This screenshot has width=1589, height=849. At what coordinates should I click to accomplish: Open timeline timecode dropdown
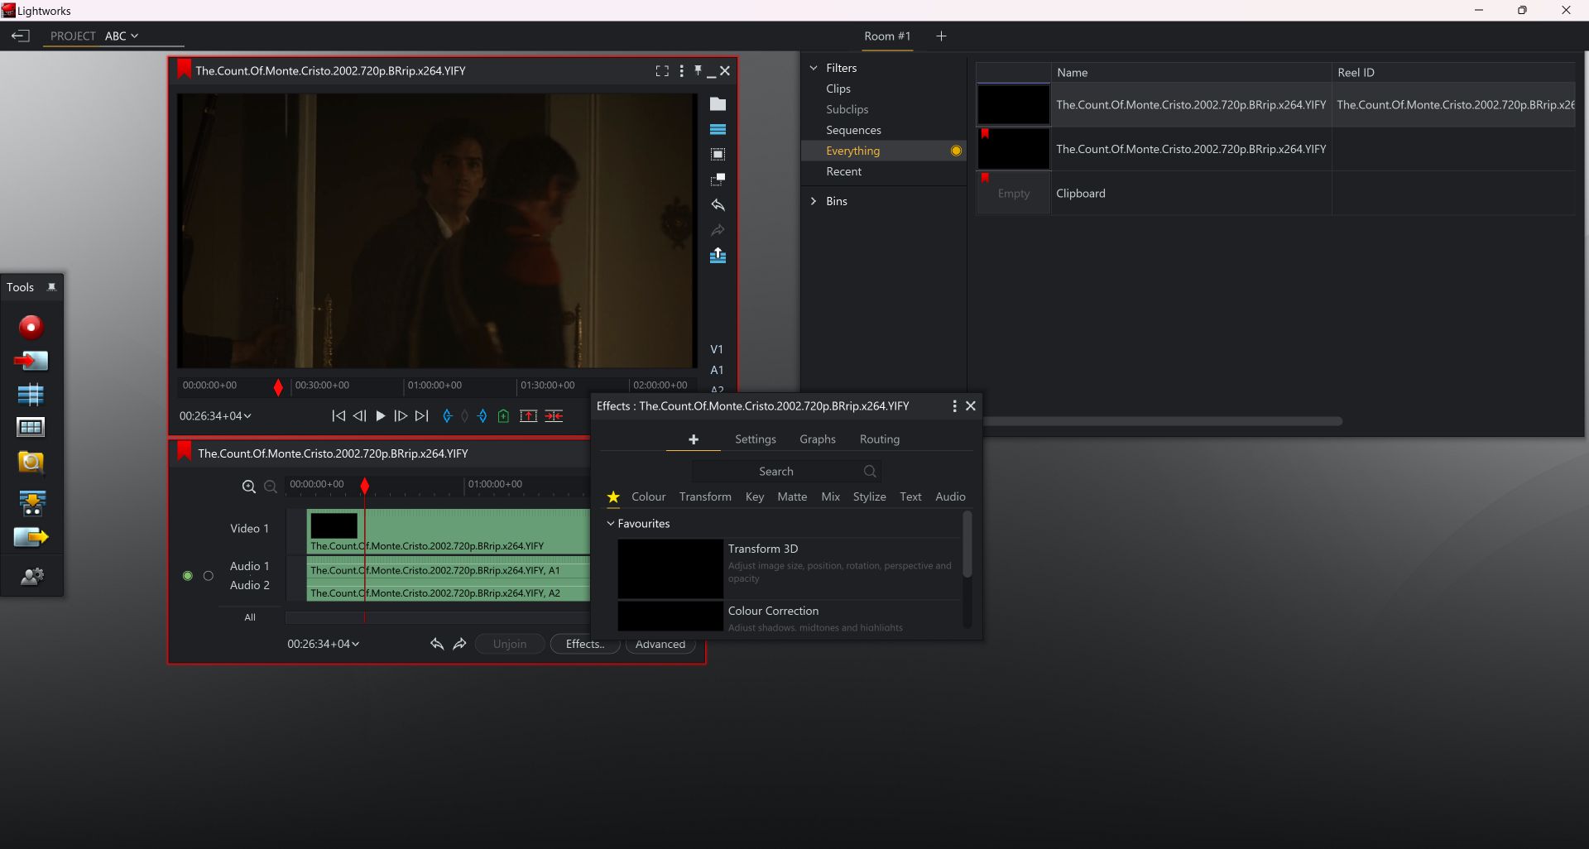(x=324, y=644)
